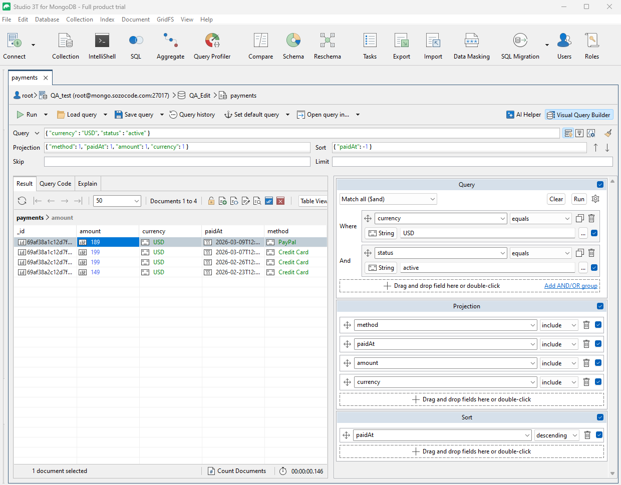Switch to the Explain tab
This screenshot has height=485, width=621.
click(x=88, y=184)
